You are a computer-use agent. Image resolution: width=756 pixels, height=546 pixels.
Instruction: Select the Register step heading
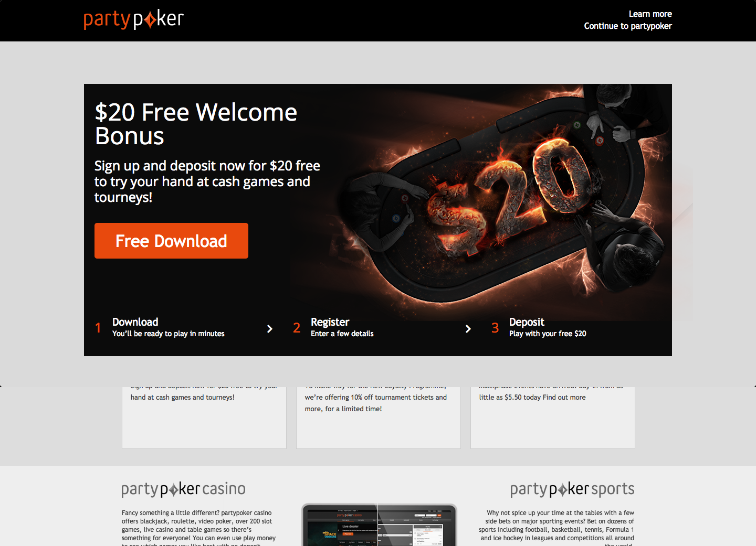330,322
